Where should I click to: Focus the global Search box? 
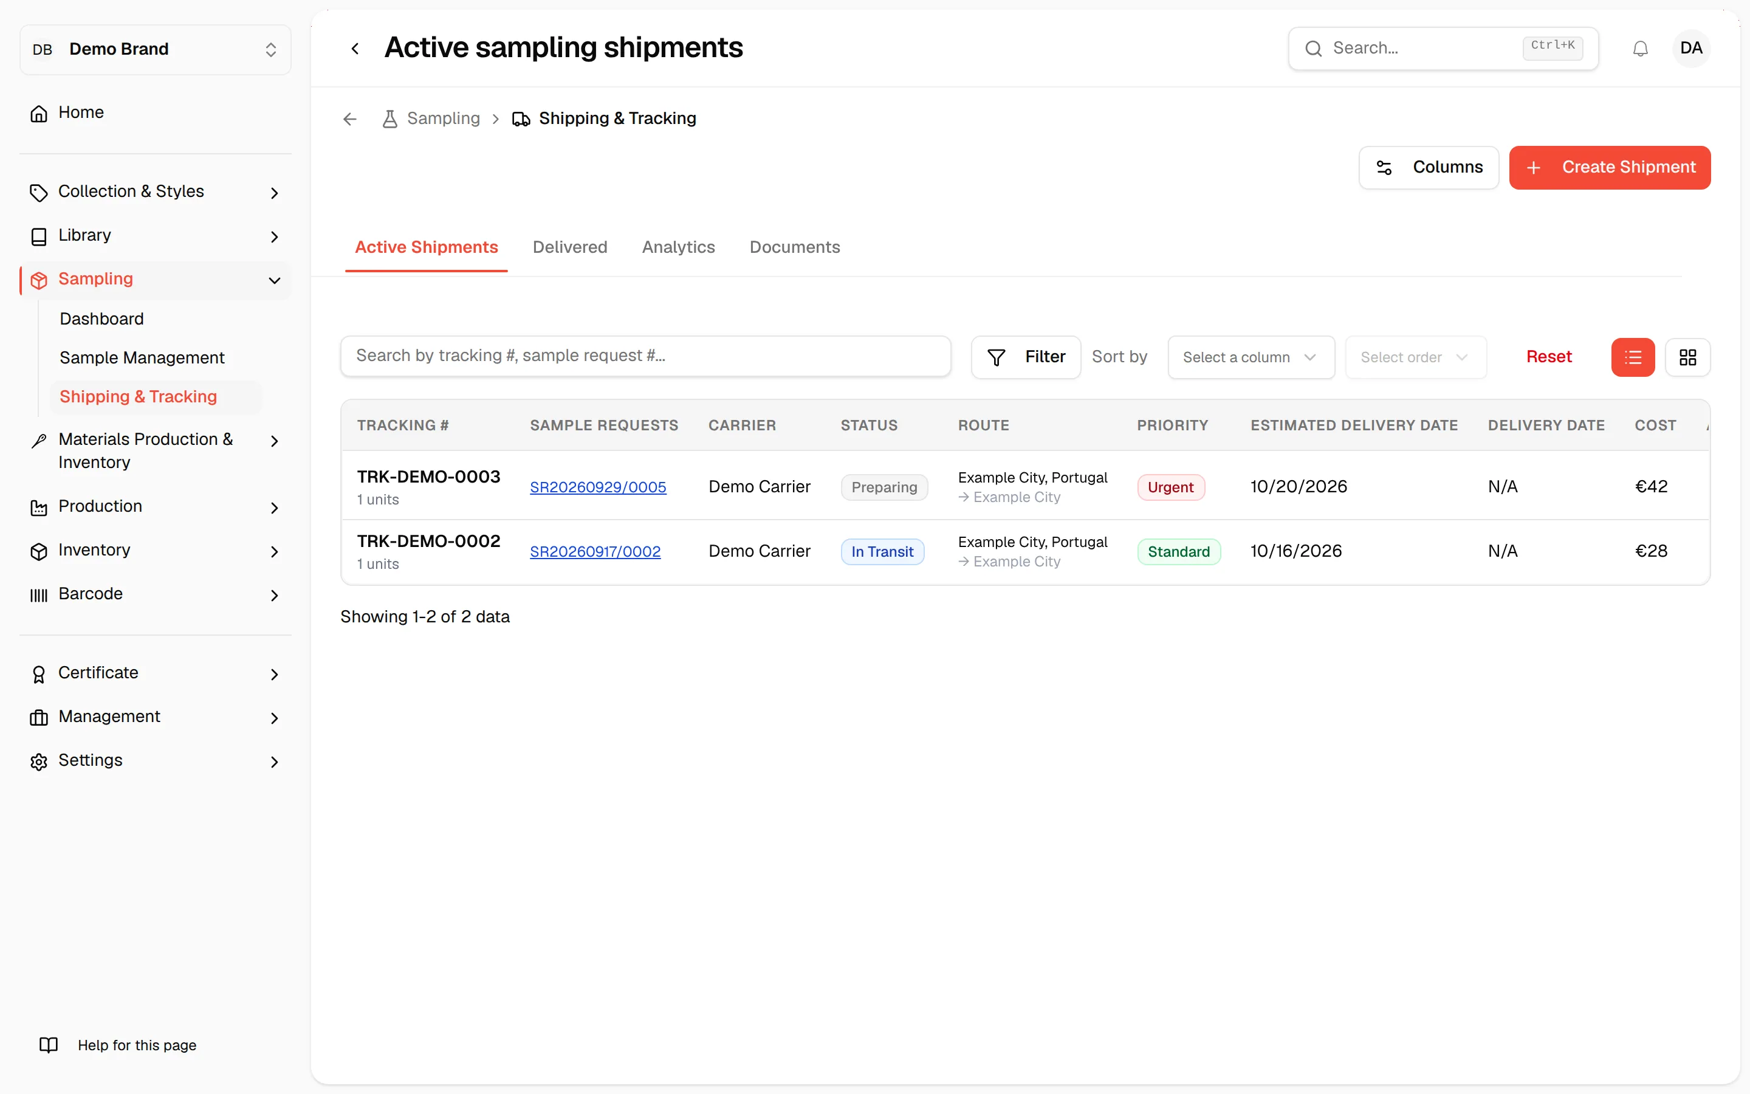pos(1443,49)
